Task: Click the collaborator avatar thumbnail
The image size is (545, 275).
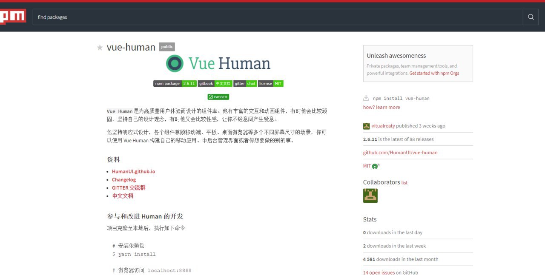Action: 370,196
